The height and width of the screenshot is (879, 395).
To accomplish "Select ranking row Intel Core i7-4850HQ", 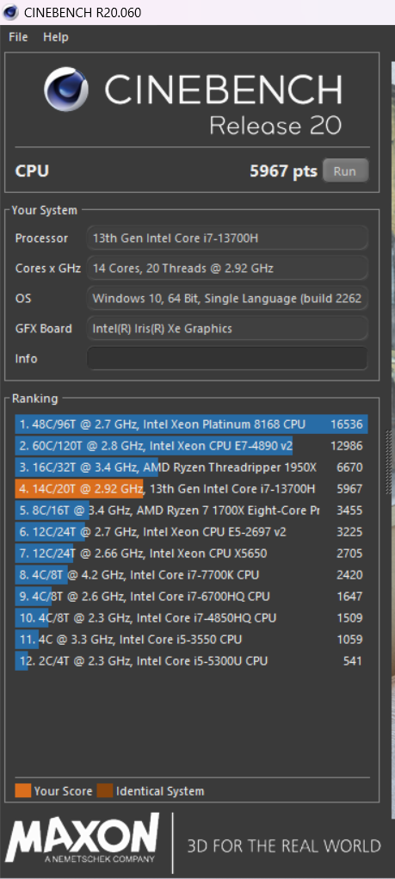I will 191,618.
